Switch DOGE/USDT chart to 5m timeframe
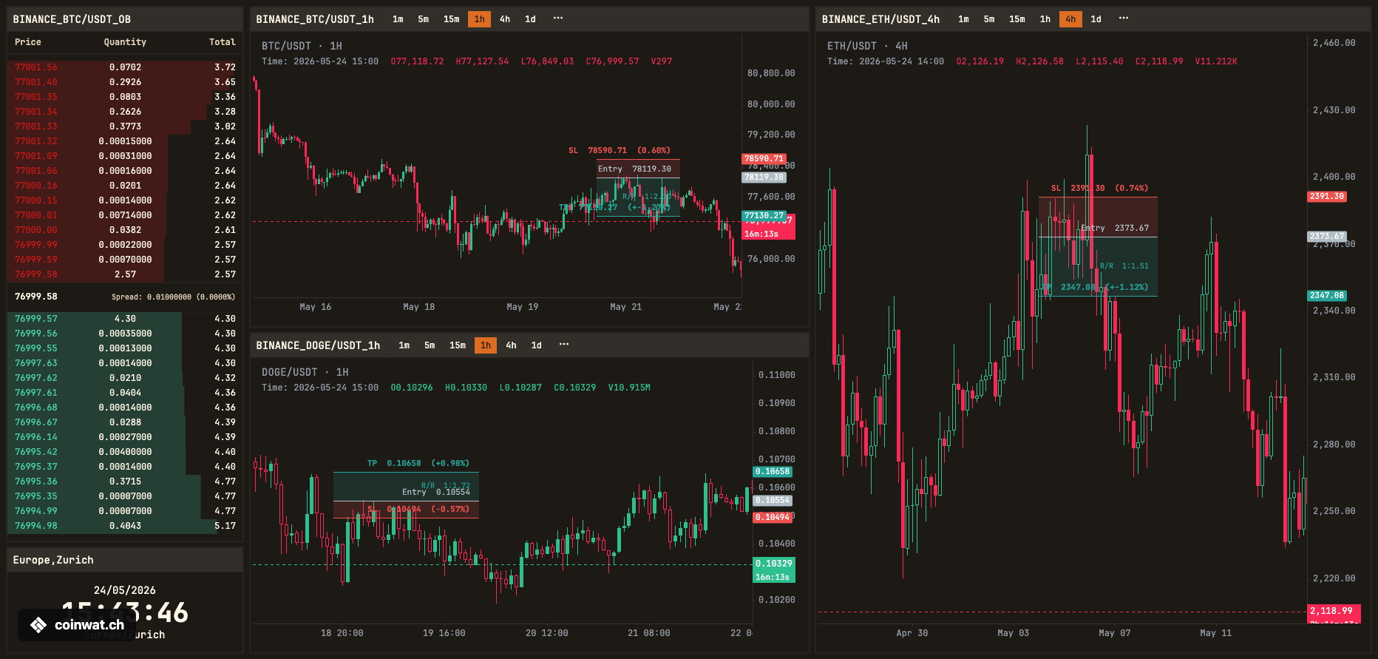The width and height of the screenshot is (1378, 659). click(430, 345)
